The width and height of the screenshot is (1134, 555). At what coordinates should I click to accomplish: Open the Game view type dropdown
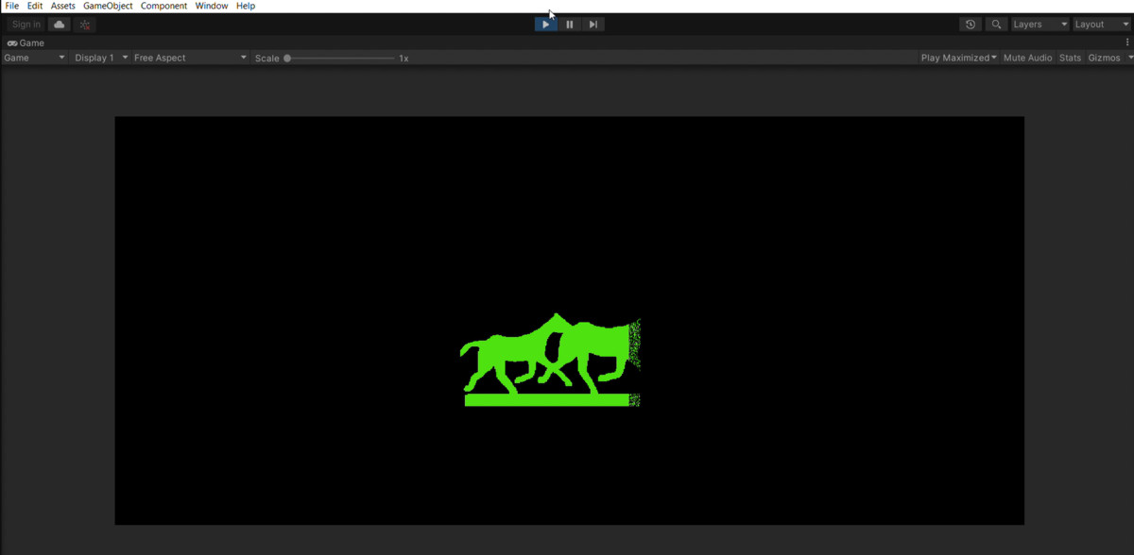click(35, 58)
